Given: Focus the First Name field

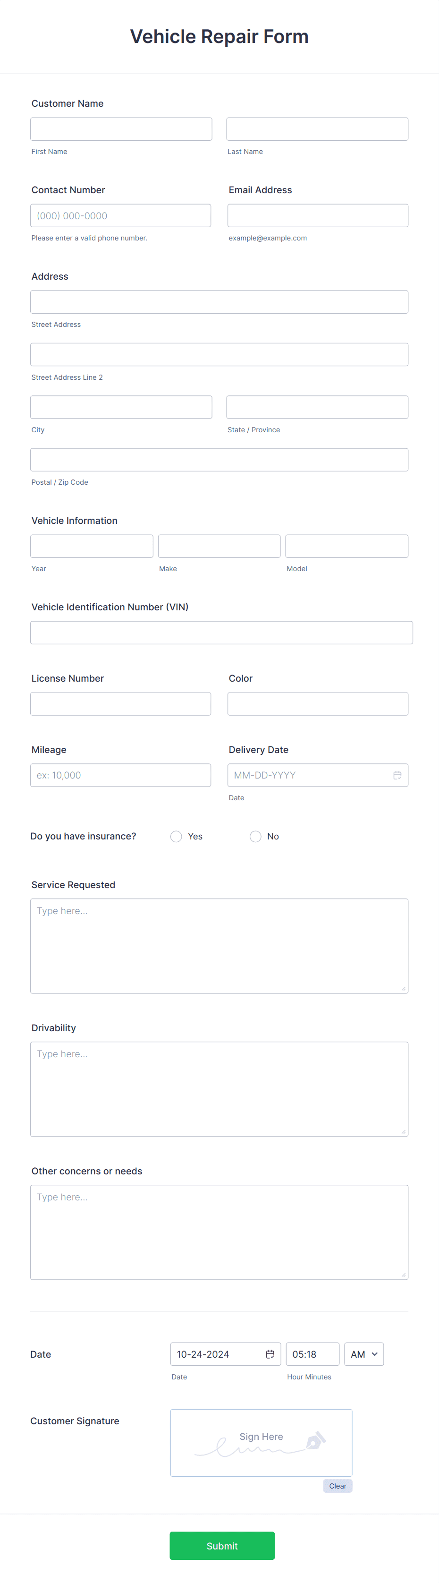Looking at the screenshot, I should 121,129.
